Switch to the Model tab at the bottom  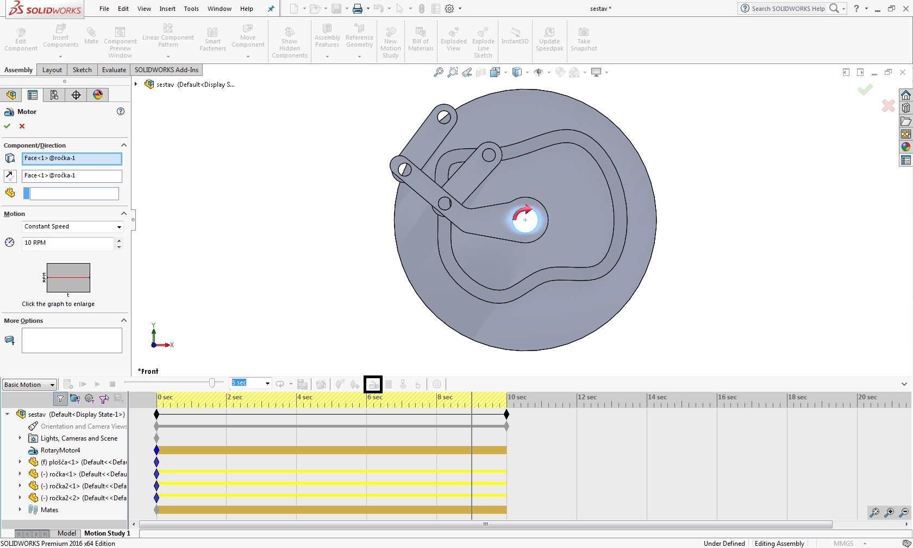pyautogui.click(x=67, y=533)
